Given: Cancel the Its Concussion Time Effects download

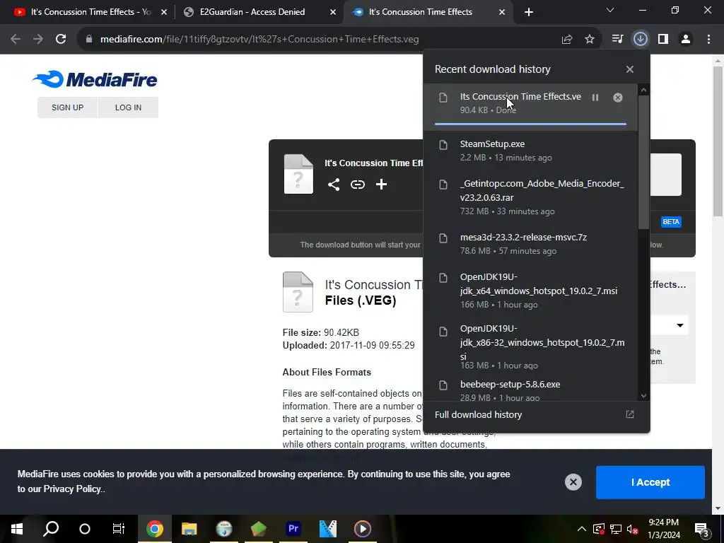Looking at the screenshot, I should click(618, 98).
